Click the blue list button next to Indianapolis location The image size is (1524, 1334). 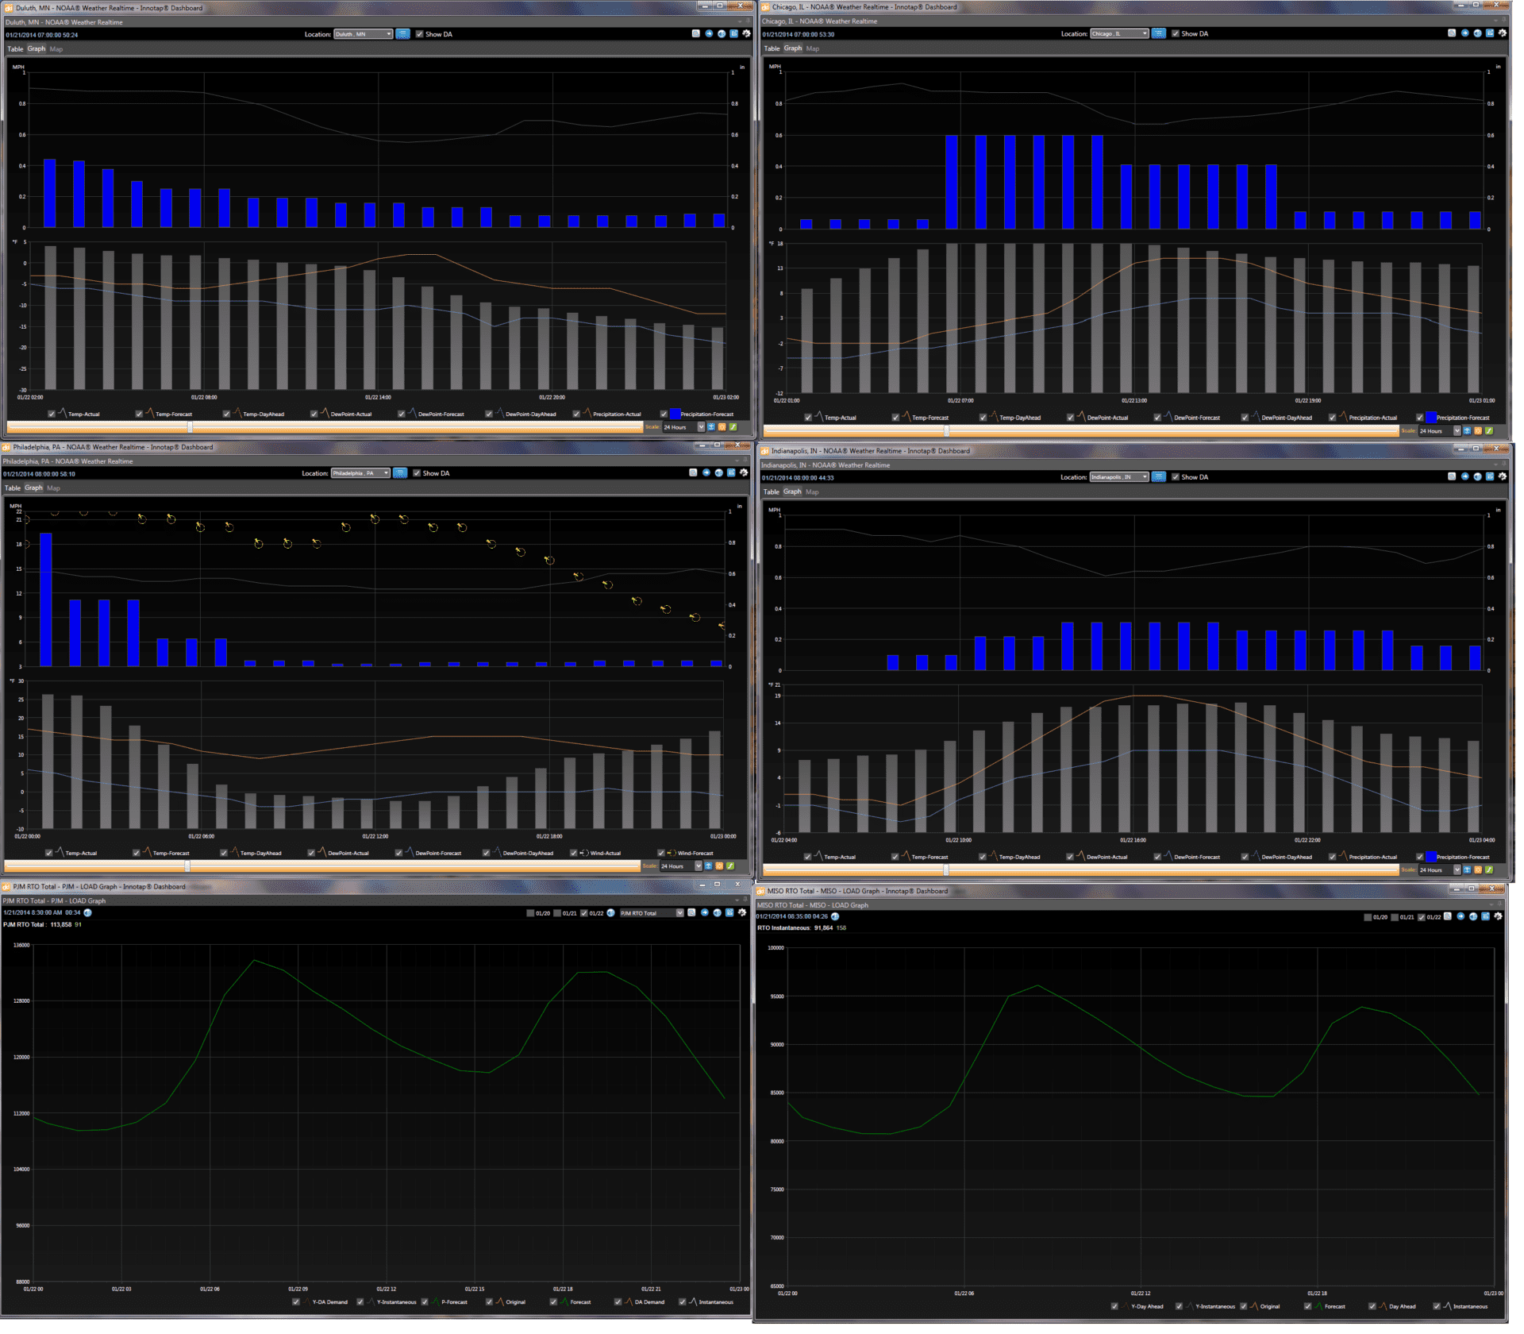[1159, 476]
